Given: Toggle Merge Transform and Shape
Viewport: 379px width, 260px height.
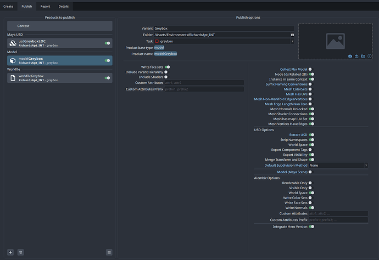Looking at the screenshot, I should (311, 160).
